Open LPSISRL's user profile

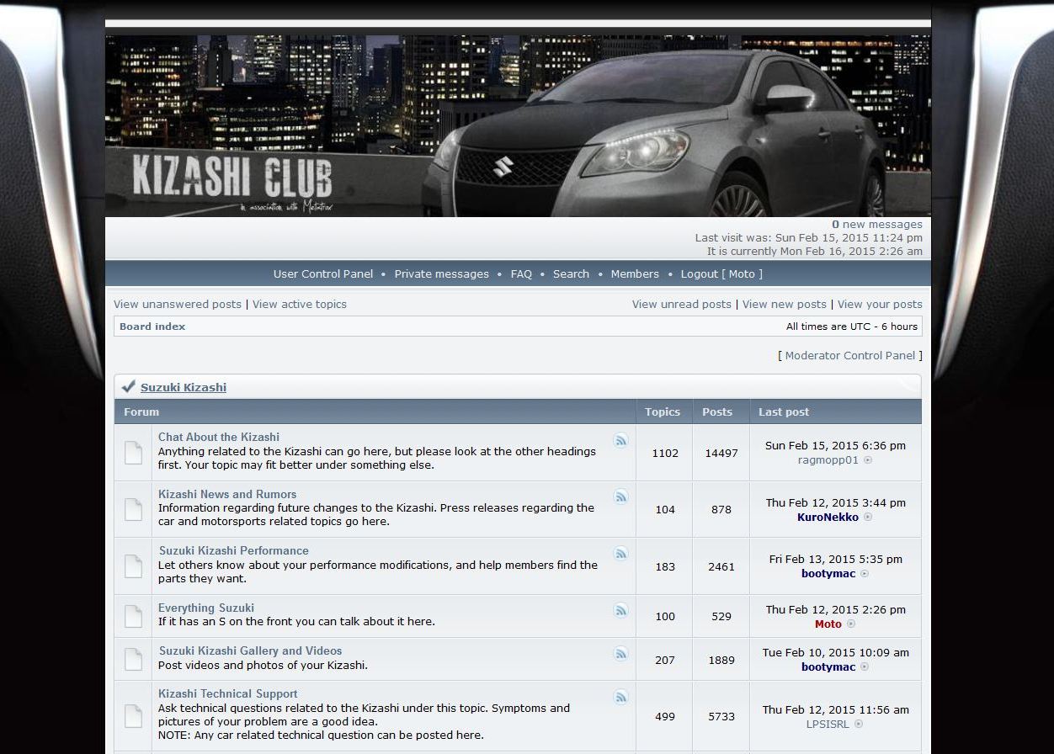828,723
